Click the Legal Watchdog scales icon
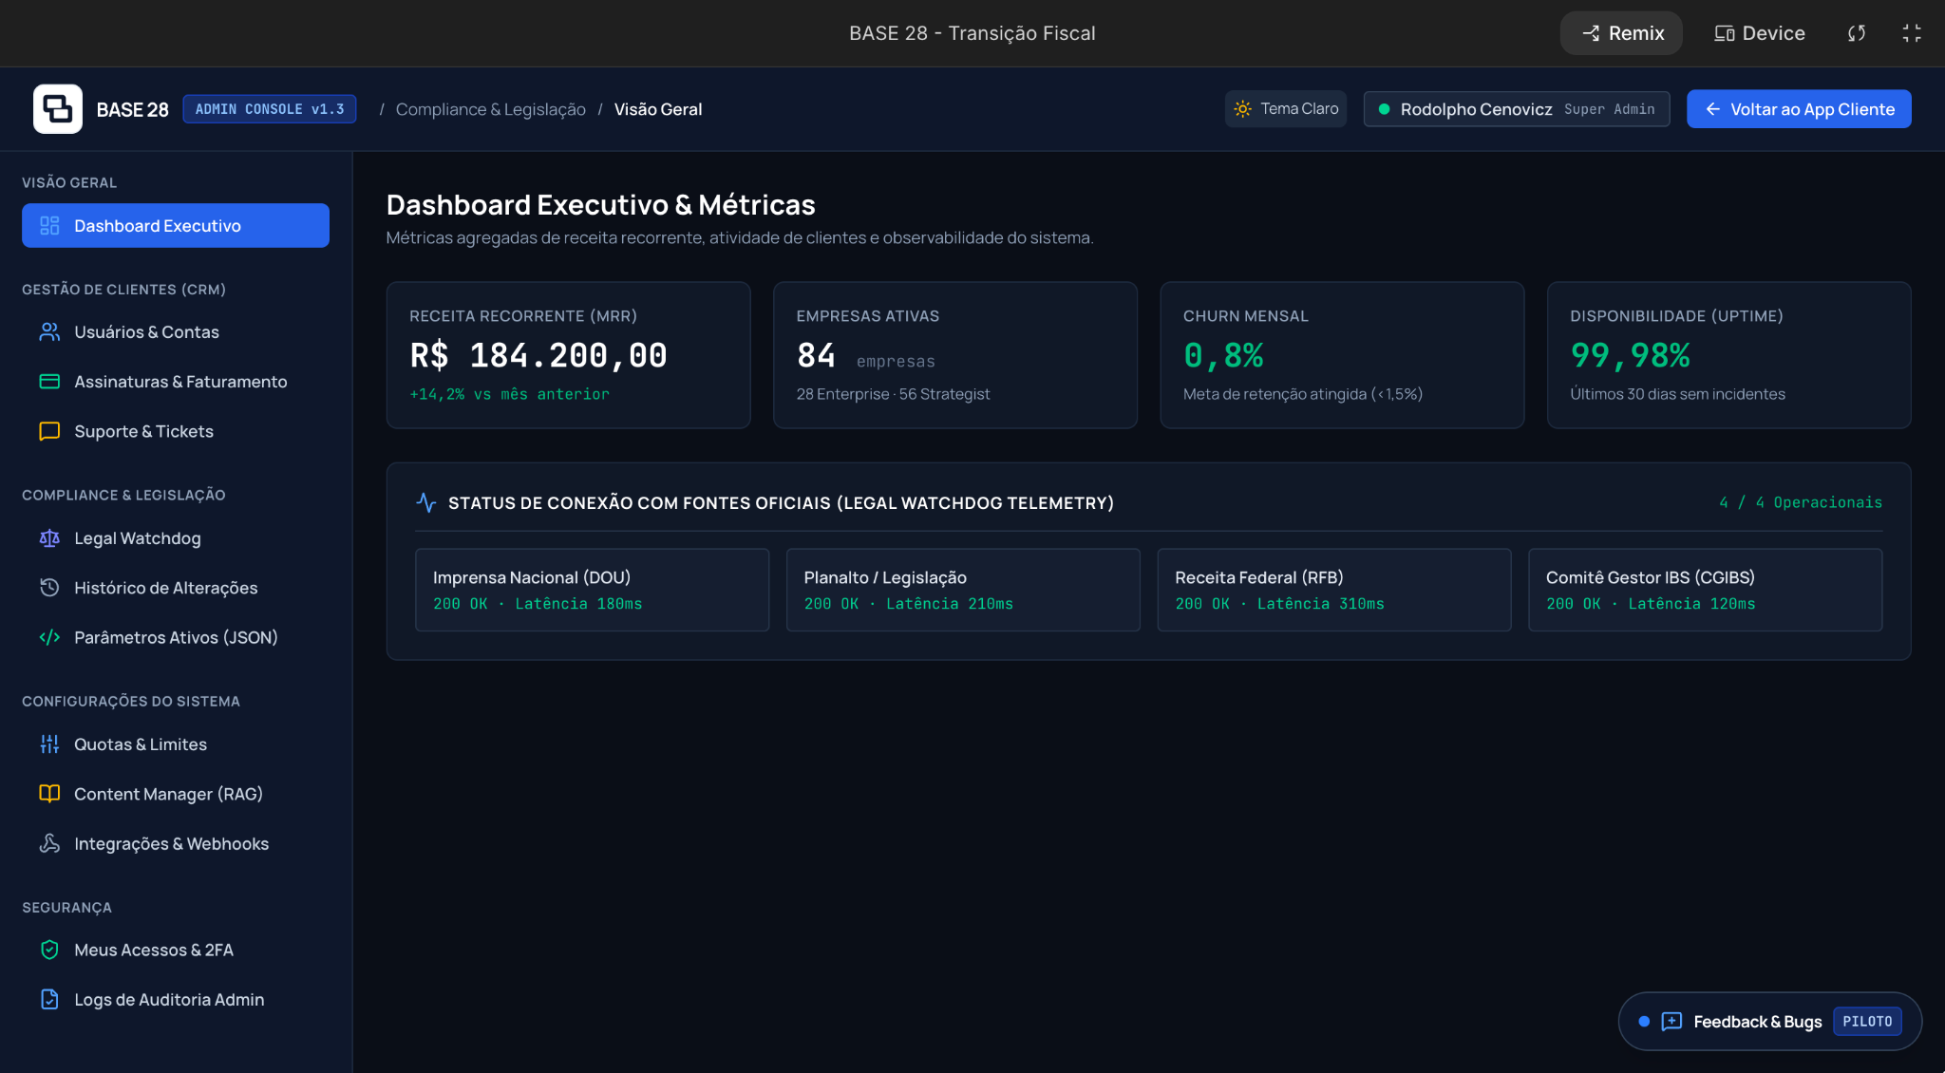Screen dimensions: 1945x1073 tap(49, 538)
